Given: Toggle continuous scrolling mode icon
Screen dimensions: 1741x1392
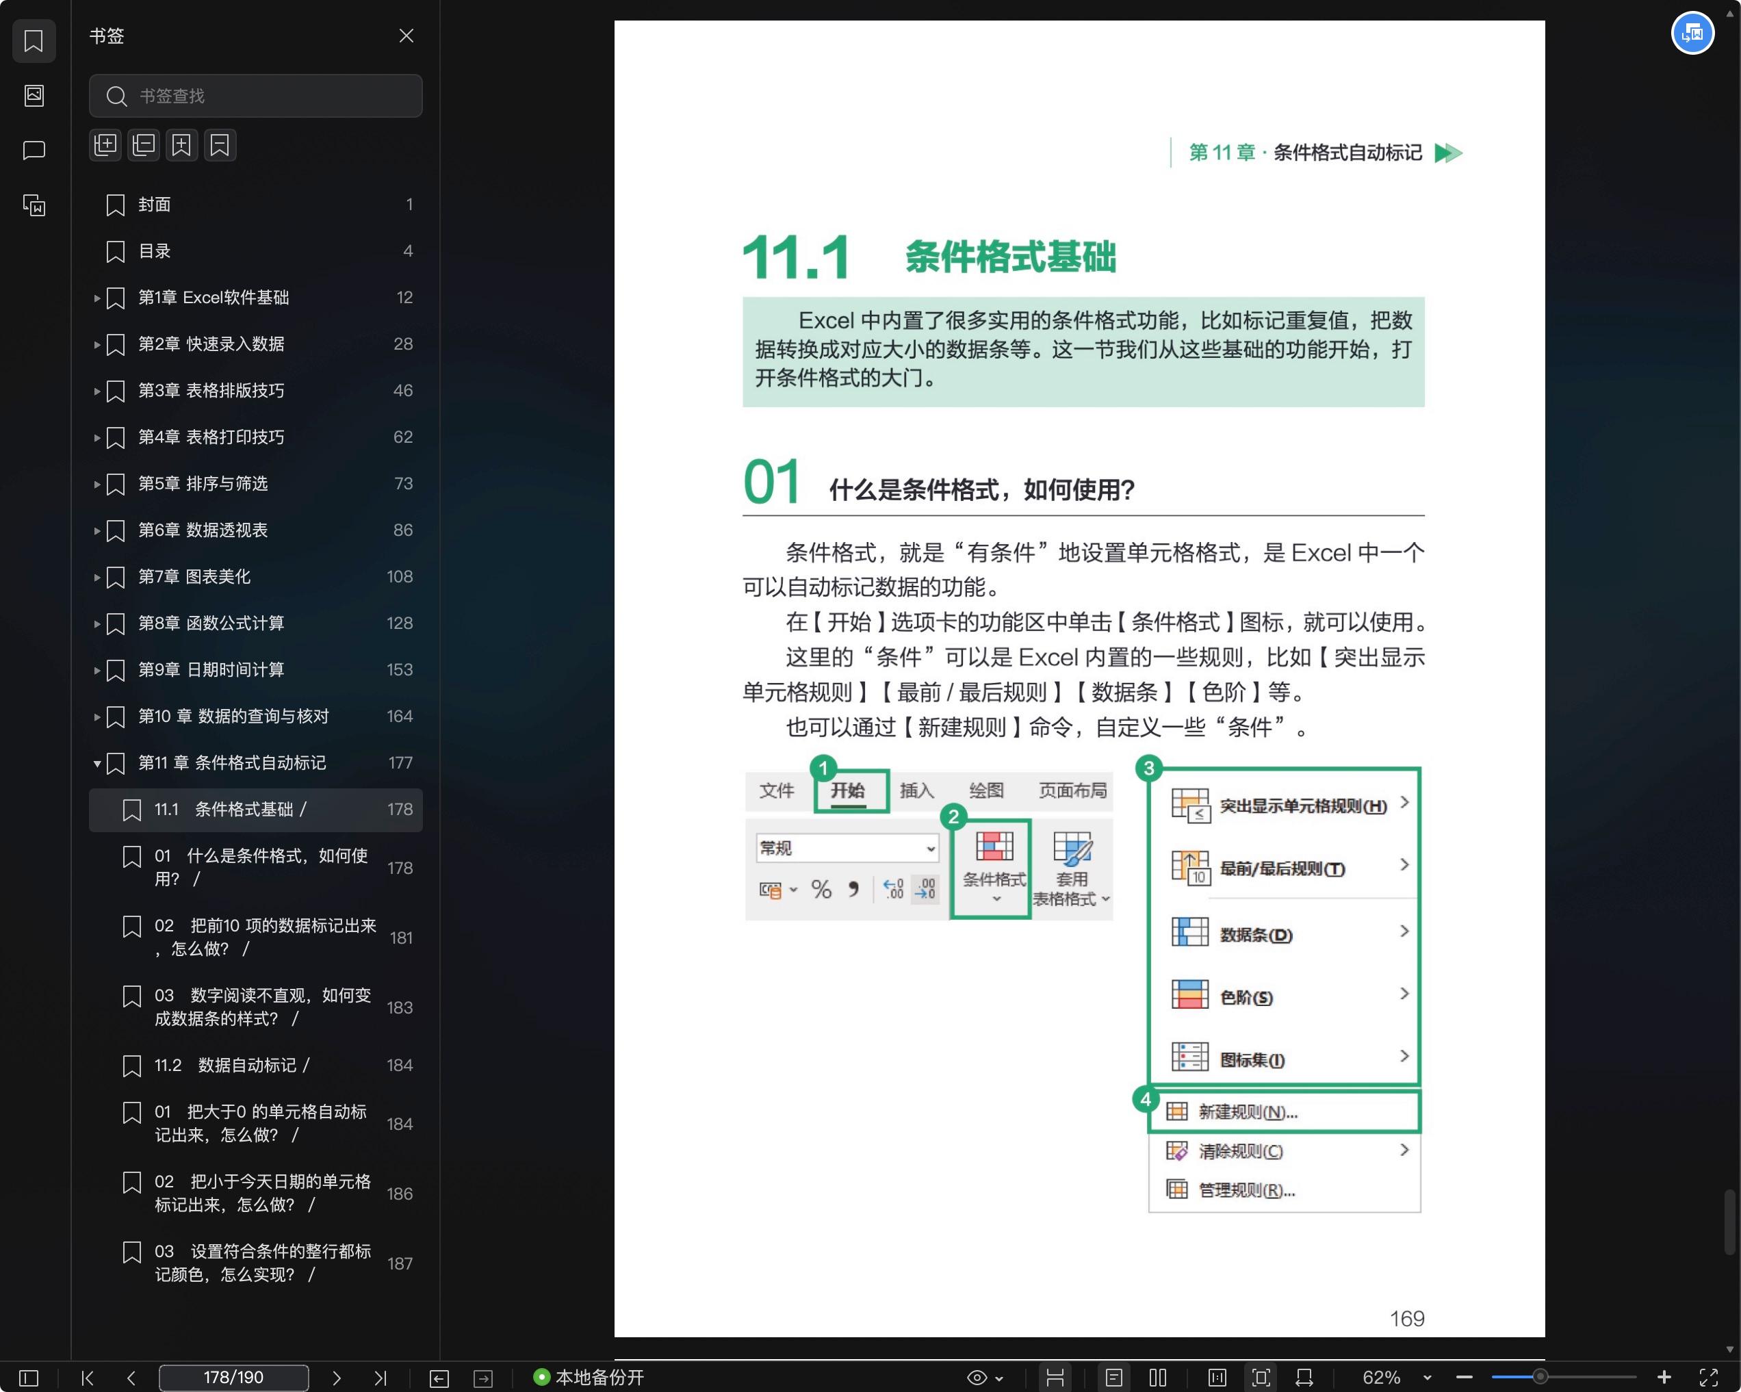Looking at the screenshot, I should tap(1055, 1378).
